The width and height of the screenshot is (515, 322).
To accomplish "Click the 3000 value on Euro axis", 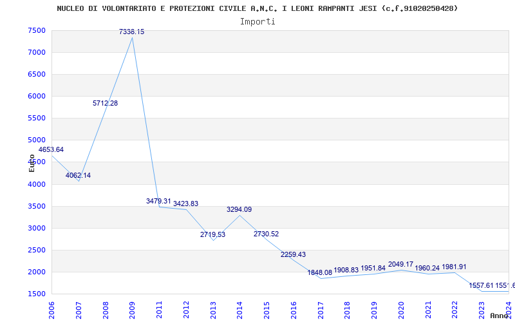I will [x=36, y=228].
